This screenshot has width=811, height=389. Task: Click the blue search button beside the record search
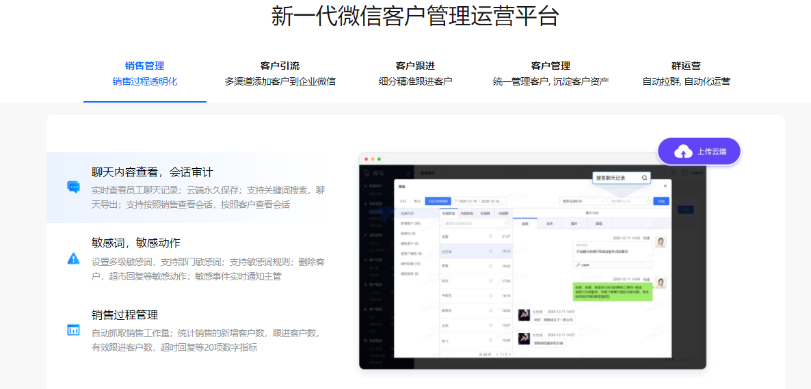tap(661, 201)
